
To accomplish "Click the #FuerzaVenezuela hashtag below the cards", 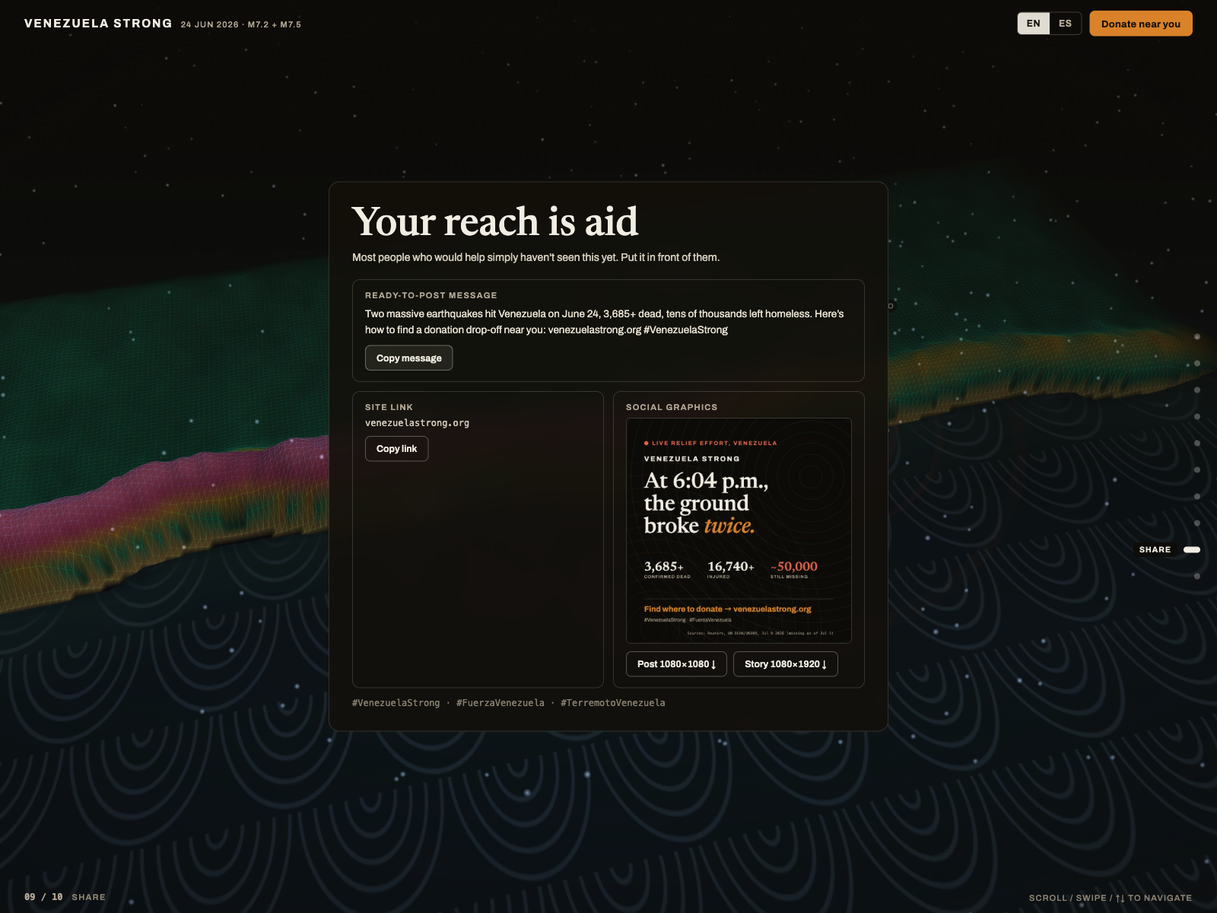I will (500, 703).
